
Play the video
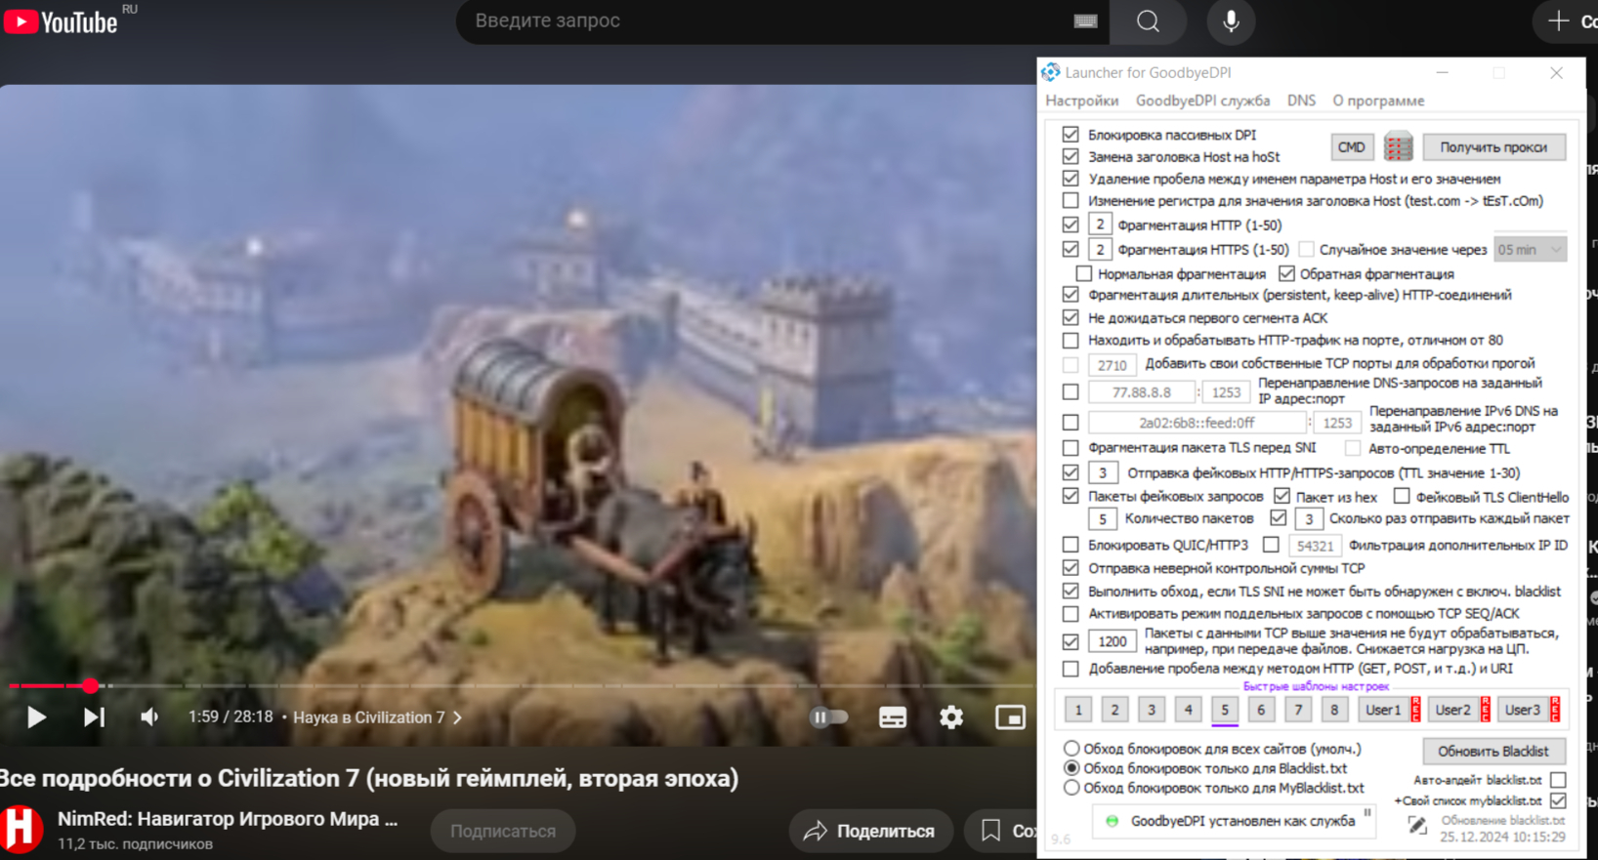point(36,717)
